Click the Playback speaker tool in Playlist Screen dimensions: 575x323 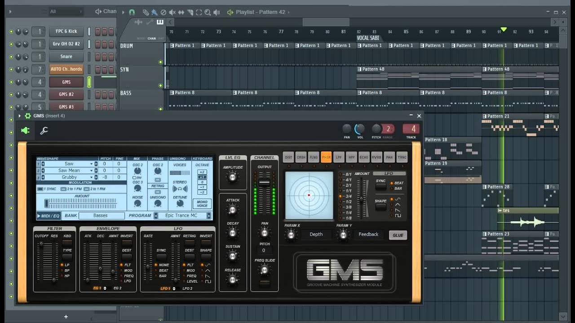[217, 12]
